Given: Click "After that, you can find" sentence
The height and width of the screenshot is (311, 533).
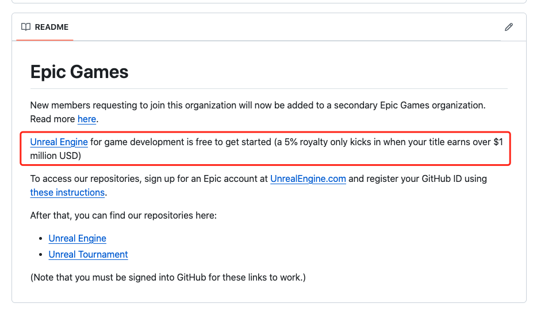Looking at the screenshot, I should [123, 215].
